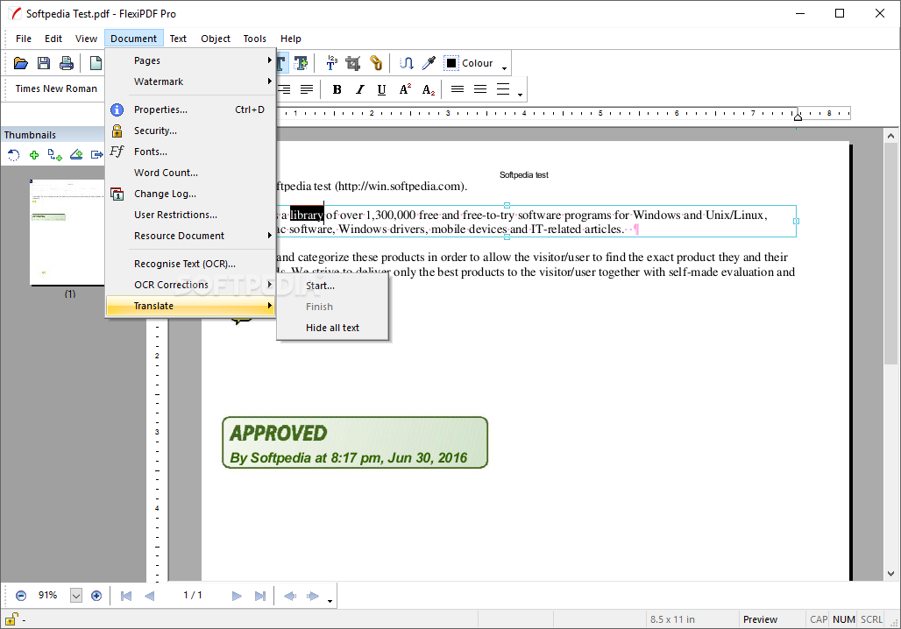901x629 pixels.
Task: Print the document via printer icon
Action: coord(67,63)
